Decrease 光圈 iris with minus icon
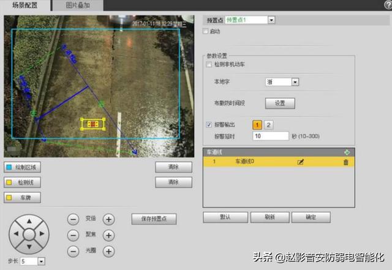 point(73,251)
